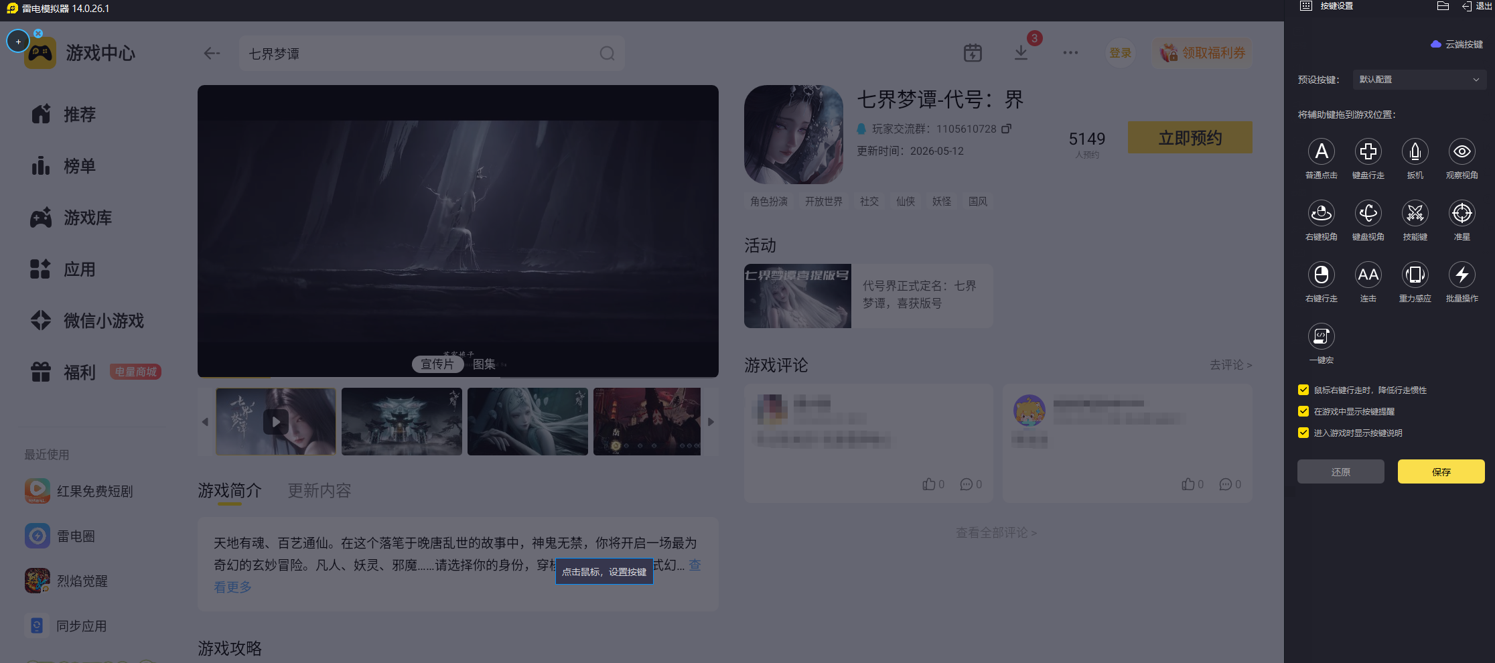
Task: Select the 扳机 trigger icon
Action: (1415, 152)
